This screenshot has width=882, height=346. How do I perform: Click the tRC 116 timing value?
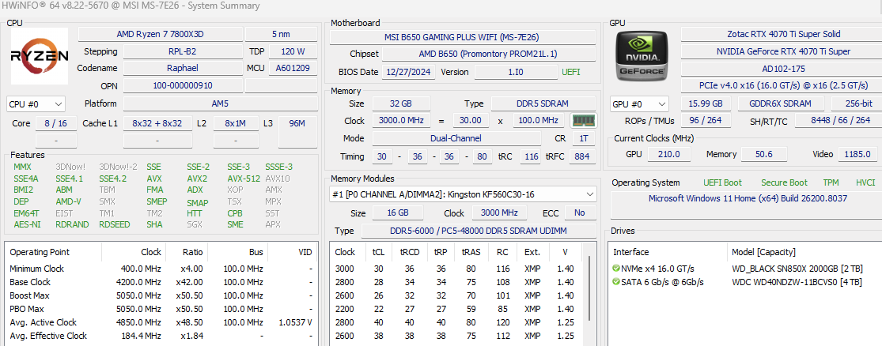530,156
